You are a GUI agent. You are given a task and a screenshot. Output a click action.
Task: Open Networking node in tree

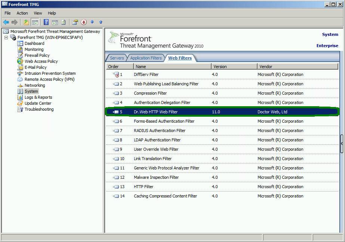(35, 85)
